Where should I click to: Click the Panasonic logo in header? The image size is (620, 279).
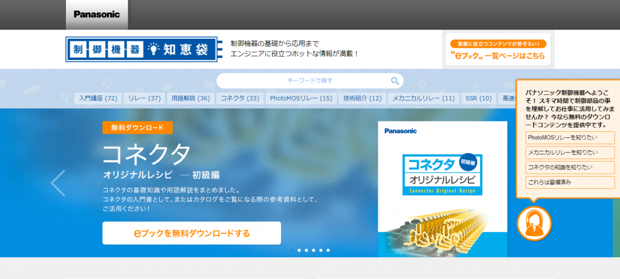point(97,15)
